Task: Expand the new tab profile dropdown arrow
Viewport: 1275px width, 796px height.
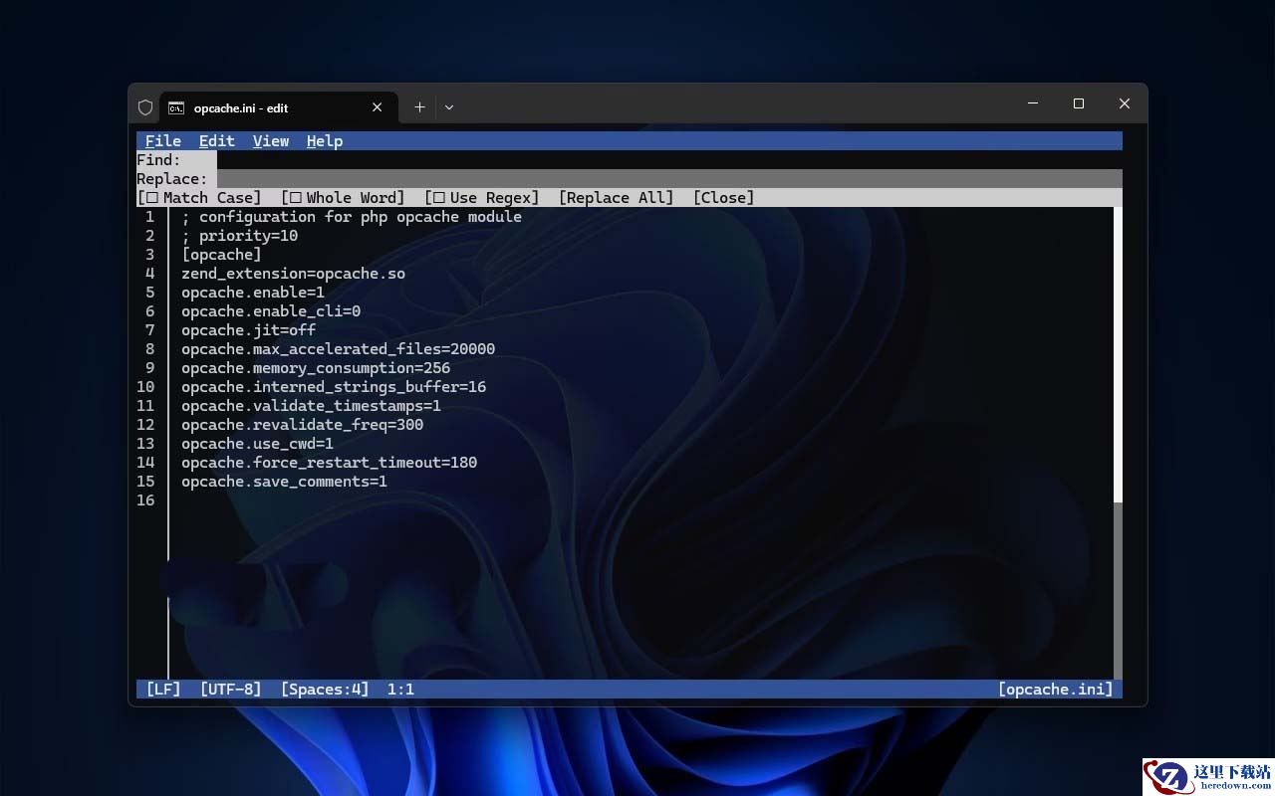Action: click(449, 107)
